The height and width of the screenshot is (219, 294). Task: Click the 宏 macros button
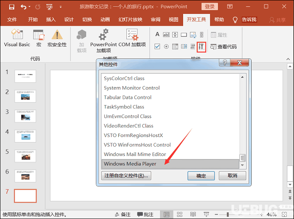point(39,38)
